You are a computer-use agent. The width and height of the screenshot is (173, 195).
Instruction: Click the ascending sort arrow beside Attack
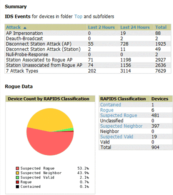(25, 28)
